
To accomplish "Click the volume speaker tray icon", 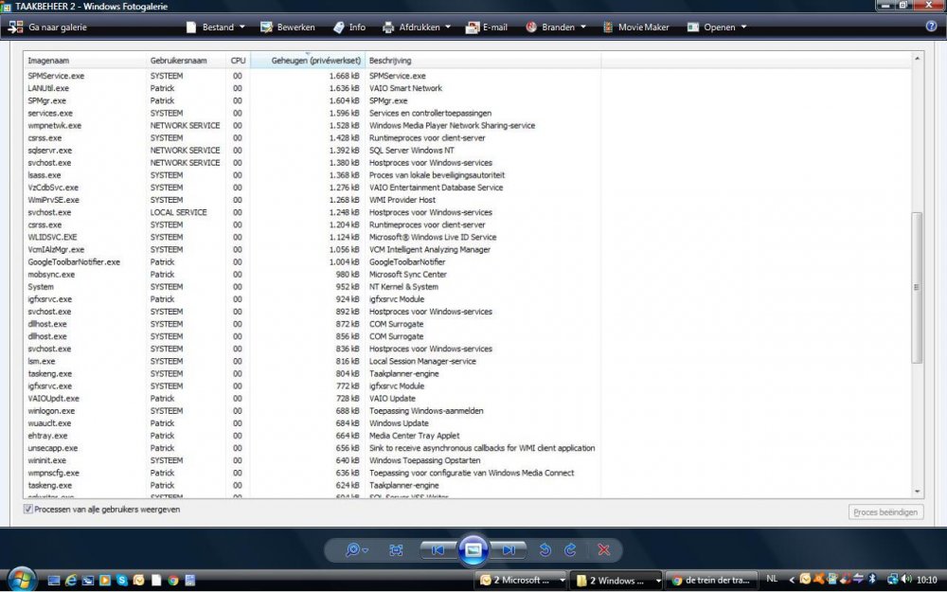I will tap(905, 580).
